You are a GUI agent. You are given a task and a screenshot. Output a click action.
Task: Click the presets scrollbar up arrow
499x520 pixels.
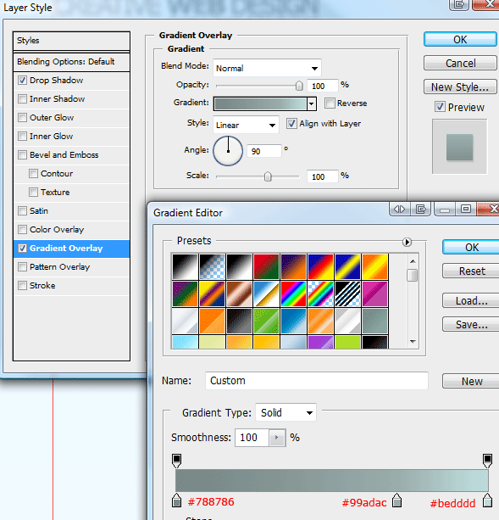413,261
